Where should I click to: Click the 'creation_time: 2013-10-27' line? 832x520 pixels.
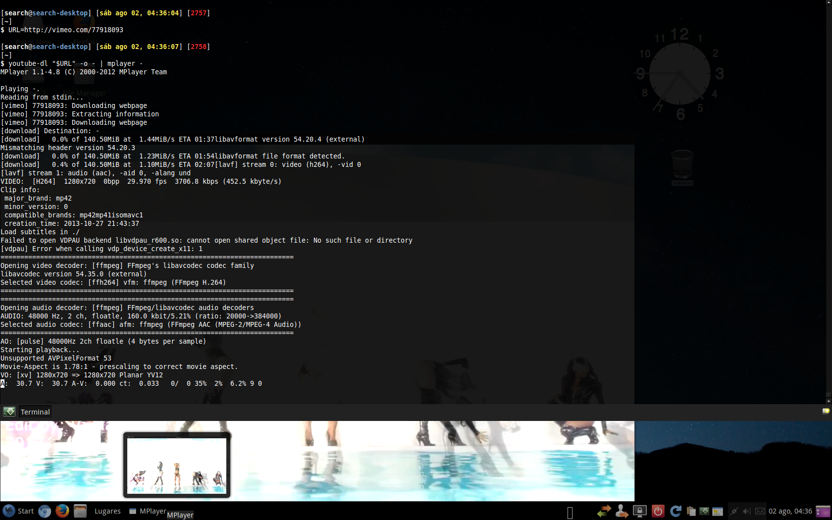point(72,223)
